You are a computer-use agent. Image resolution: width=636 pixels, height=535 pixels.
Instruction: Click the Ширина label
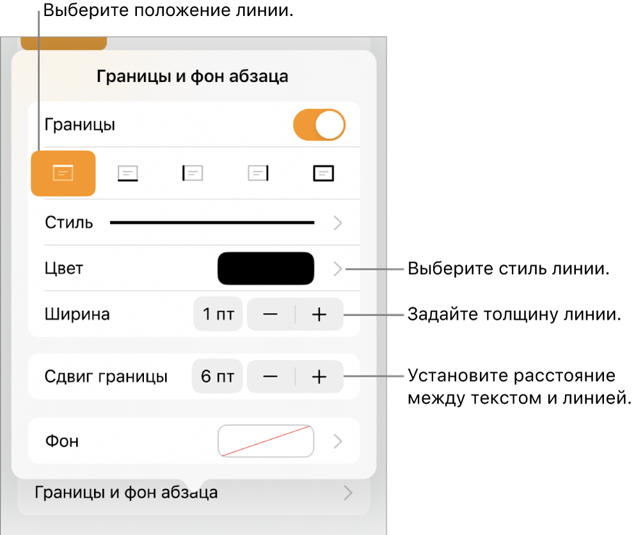click(x=77, y=314)
